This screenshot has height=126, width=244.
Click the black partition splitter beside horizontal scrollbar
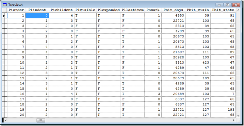3,120
